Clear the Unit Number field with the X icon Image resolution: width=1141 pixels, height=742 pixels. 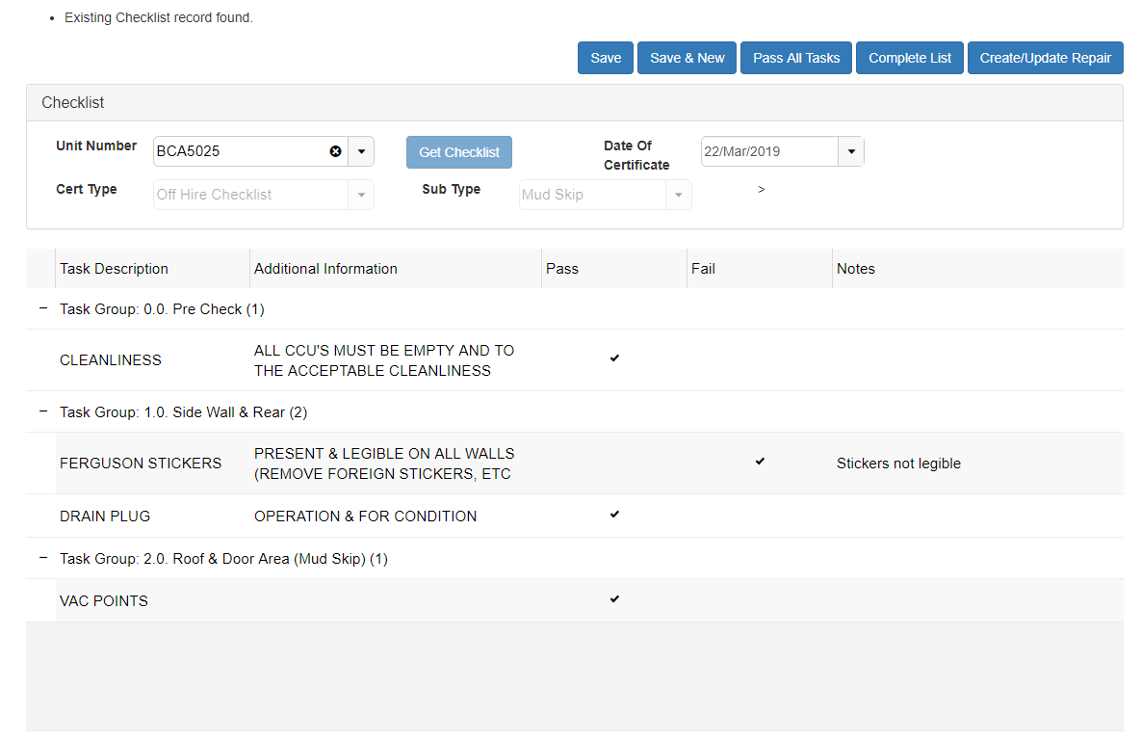[335, 151]
